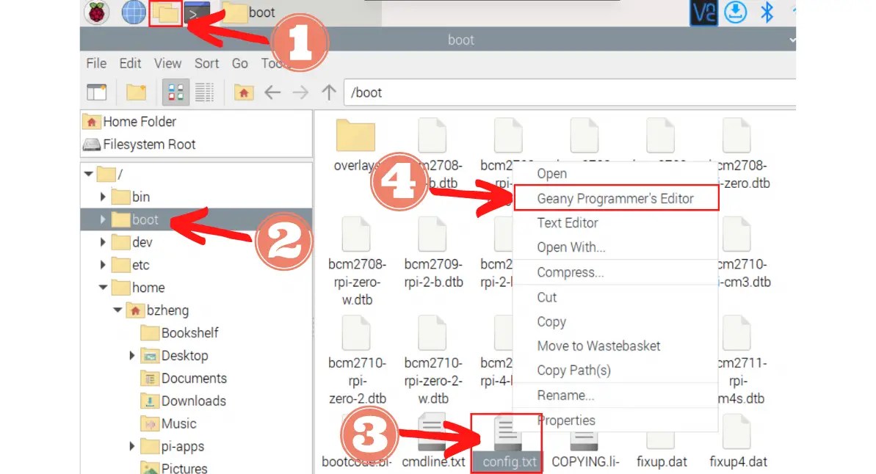Switch to detailed list view
Viewport: 876px width, 474px height.
pos(204,92)
